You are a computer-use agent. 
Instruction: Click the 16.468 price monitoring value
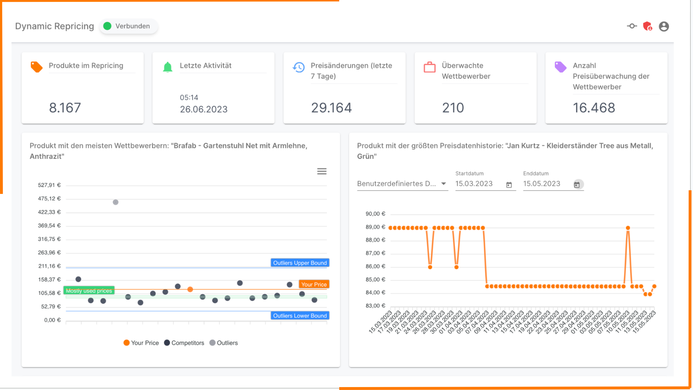tap(594, 108)
